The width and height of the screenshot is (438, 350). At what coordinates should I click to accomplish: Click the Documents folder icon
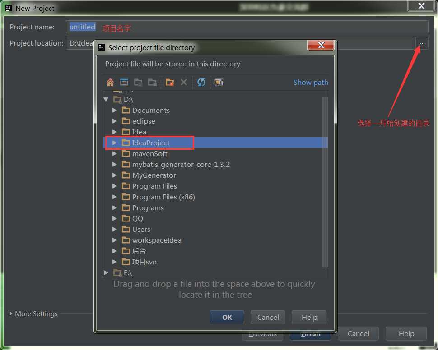[x=126, y=110]
